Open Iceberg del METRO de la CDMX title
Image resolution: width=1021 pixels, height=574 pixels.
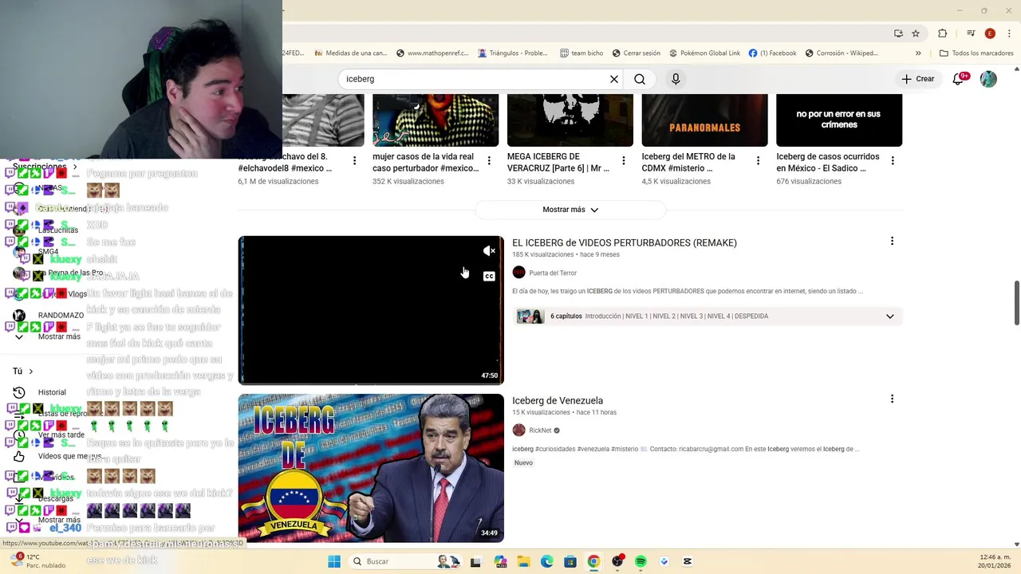point(689,163)
